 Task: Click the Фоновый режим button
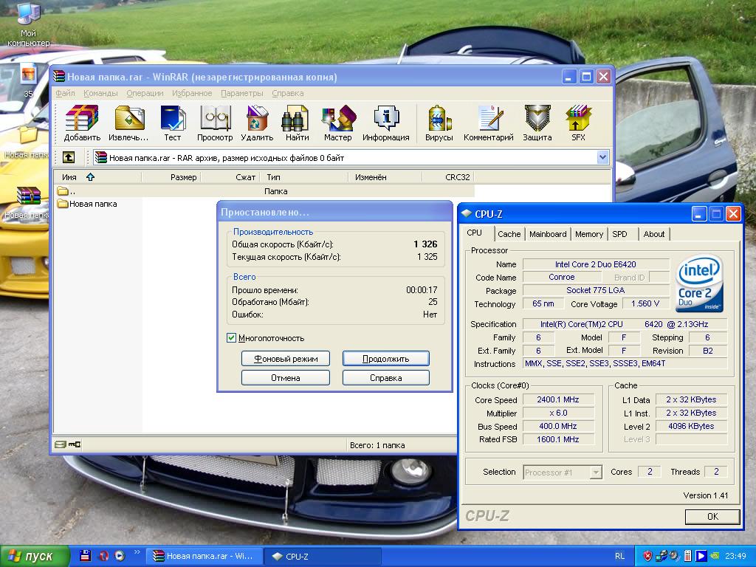click(286, 359)
